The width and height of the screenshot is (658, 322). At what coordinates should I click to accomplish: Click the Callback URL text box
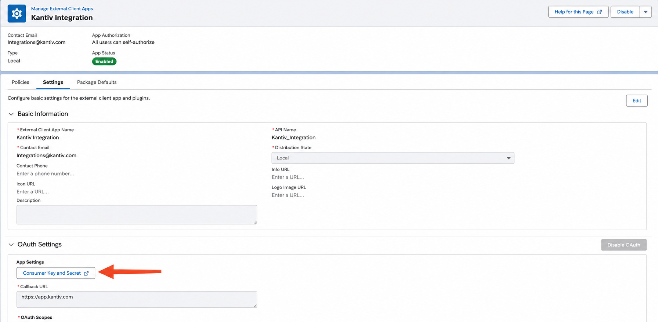coord(137,300)
